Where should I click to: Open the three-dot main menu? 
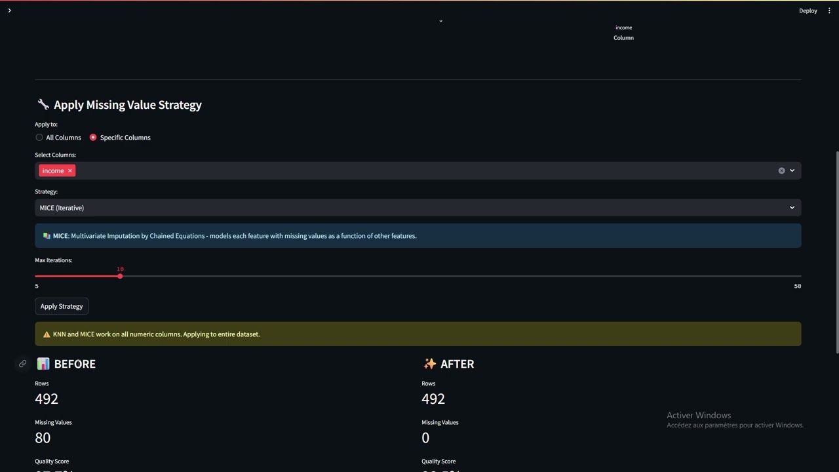click(x=829, y=10)
